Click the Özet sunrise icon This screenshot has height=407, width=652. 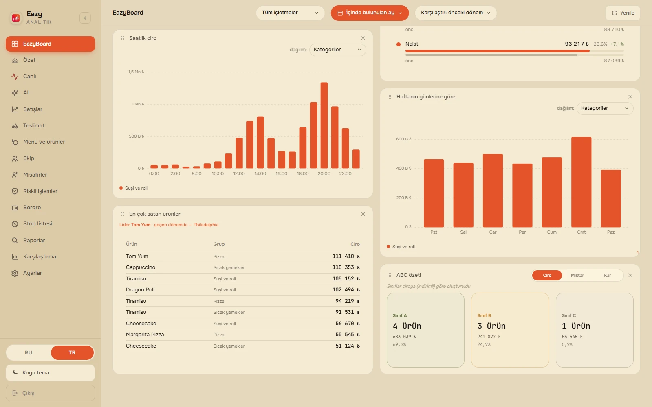(x=15, y=60)
